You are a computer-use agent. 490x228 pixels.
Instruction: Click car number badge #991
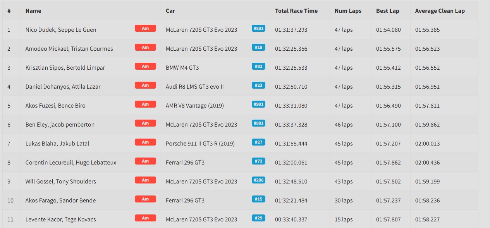click(x=258, y=104)
